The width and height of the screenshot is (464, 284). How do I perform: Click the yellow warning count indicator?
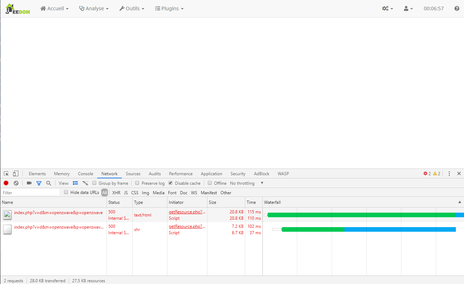437,174
